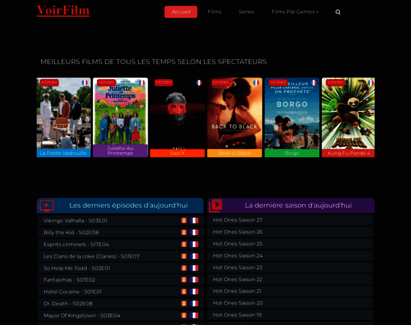
Task: Click the French flag on Dr. Death row
Action: tap(194, 303)
